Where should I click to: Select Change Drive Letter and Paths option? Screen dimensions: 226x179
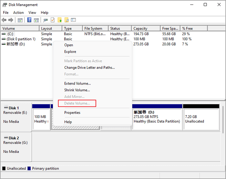(89, 68)
